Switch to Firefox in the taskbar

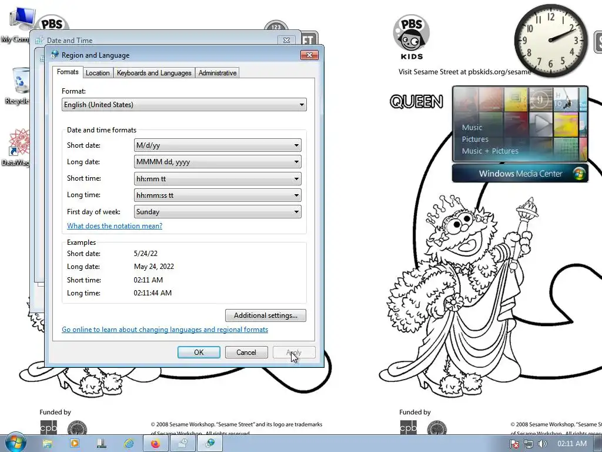[x=155, y=444]
